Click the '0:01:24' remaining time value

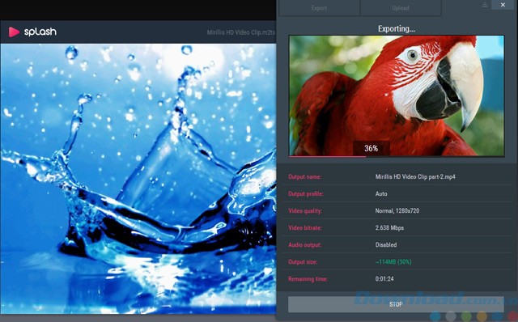tap(384, 279)
